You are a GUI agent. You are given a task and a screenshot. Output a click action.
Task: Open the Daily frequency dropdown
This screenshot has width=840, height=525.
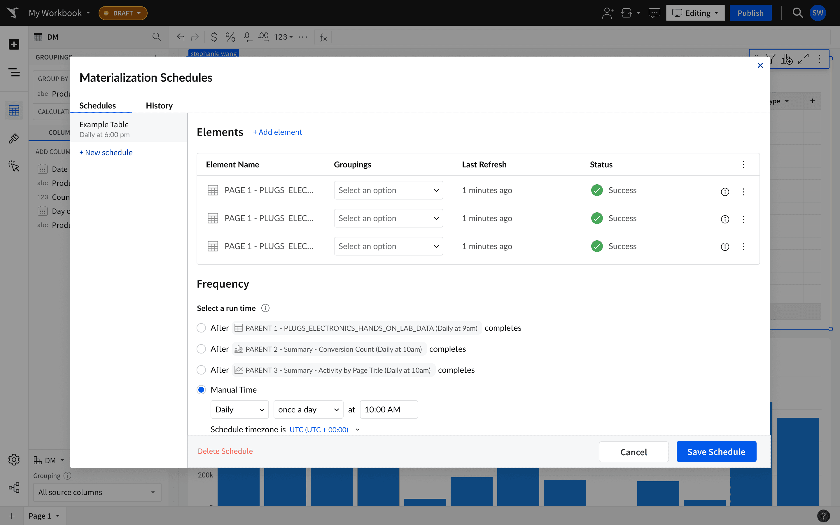click(239, 410)
